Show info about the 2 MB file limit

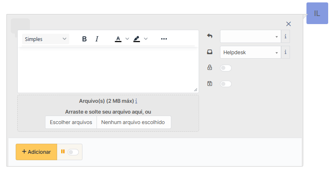click(136, 101)
